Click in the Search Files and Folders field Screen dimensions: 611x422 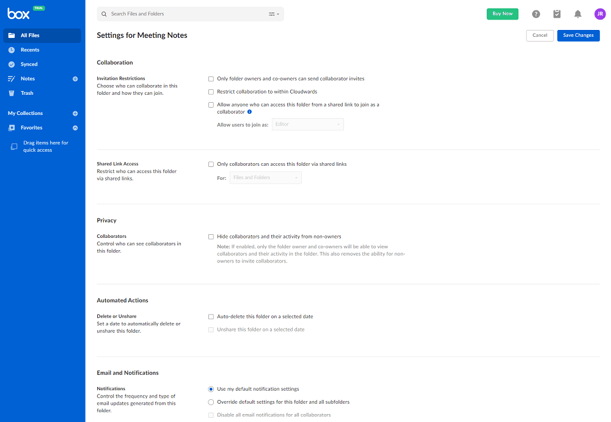pos(190,14)
